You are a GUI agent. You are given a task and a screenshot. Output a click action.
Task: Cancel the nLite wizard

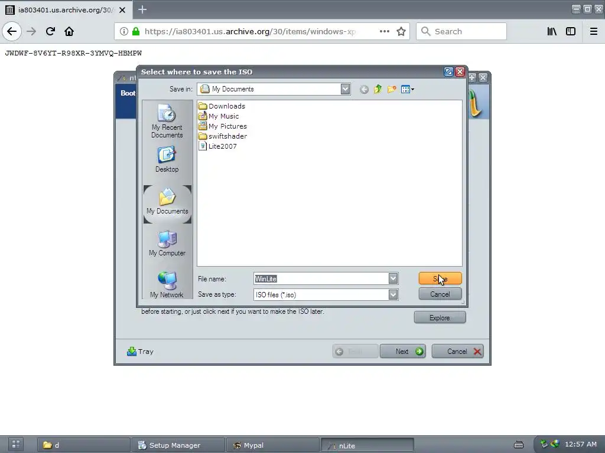[458, 352]
